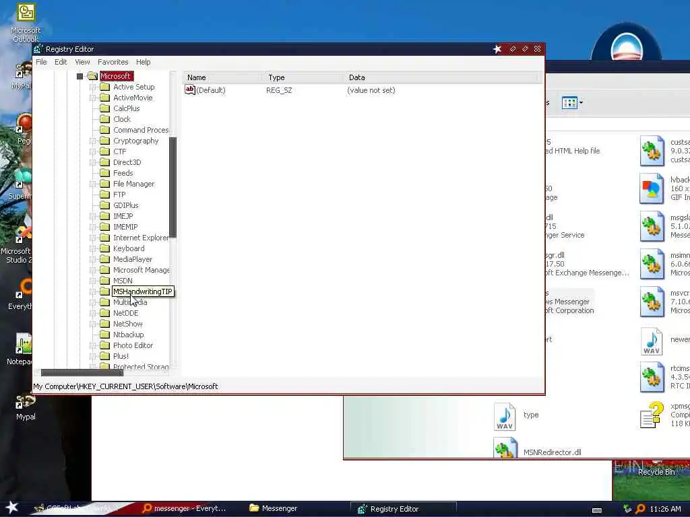Switch to Registry Editor taskbar button
The width and height of the screenshot is (690, 517).
pos(403,509)
